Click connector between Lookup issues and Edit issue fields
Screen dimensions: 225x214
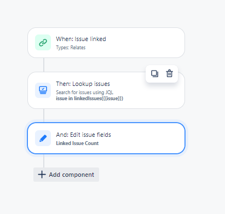[44, 115]
